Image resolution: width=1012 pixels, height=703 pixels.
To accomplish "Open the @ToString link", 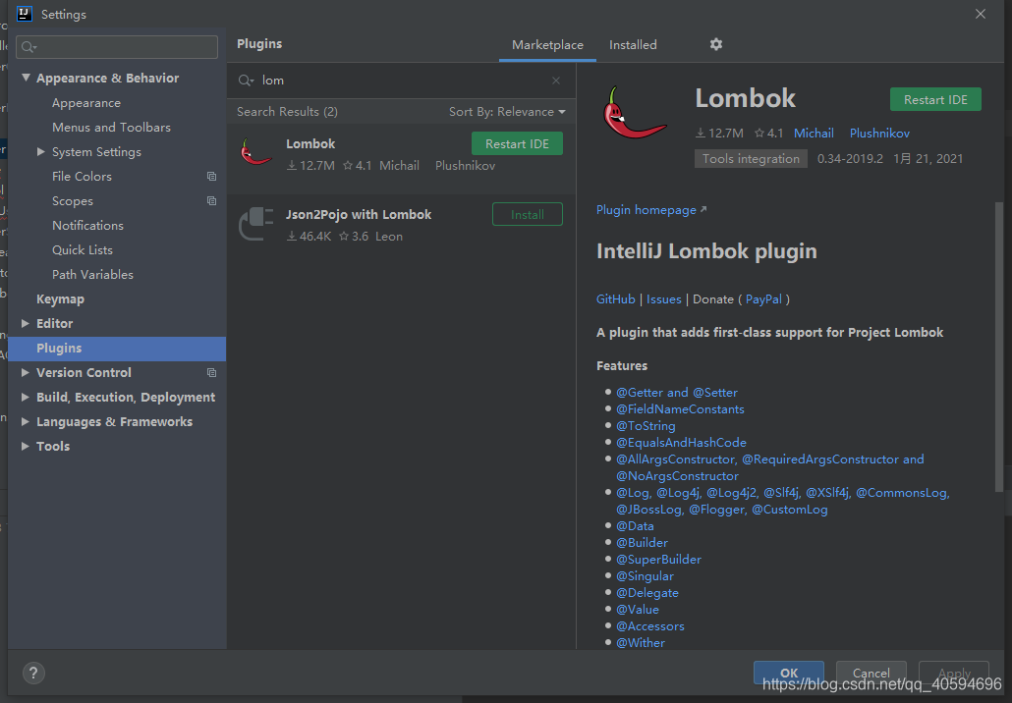I will 646,426.
